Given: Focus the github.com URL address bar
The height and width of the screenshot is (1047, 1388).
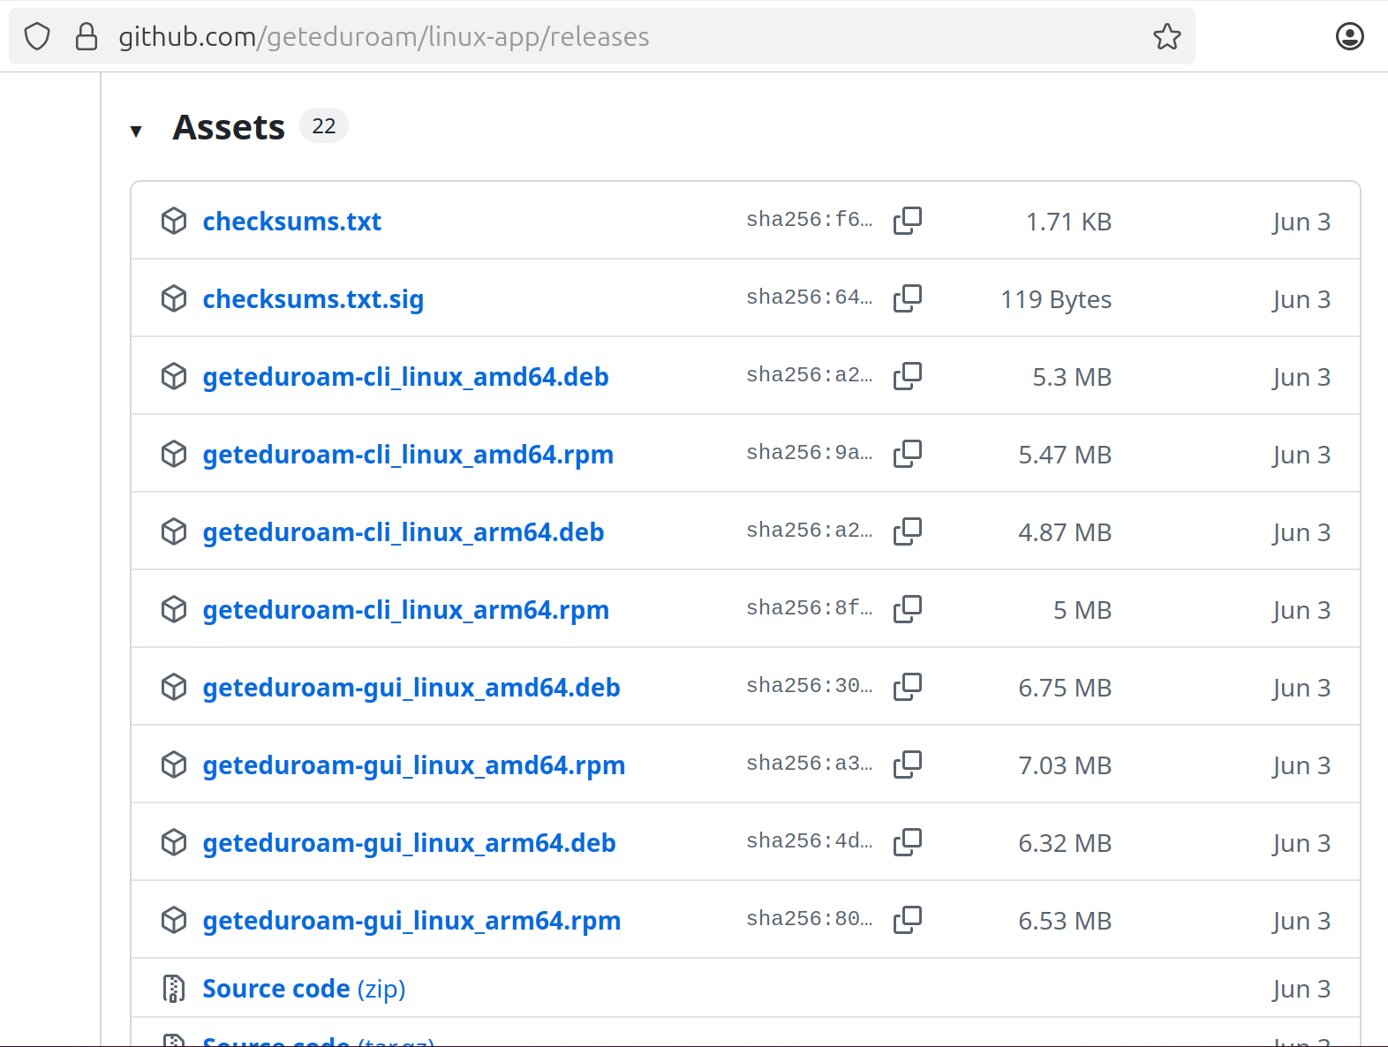Looking at the screenshot, I should click(618, 36).
